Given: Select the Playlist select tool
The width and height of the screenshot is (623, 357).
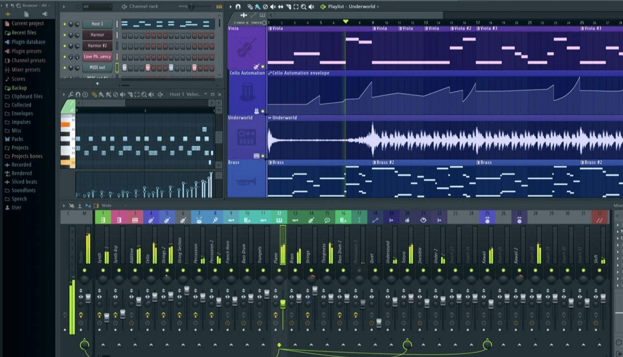Looking at the screenshot, I should tap(296, 7).
